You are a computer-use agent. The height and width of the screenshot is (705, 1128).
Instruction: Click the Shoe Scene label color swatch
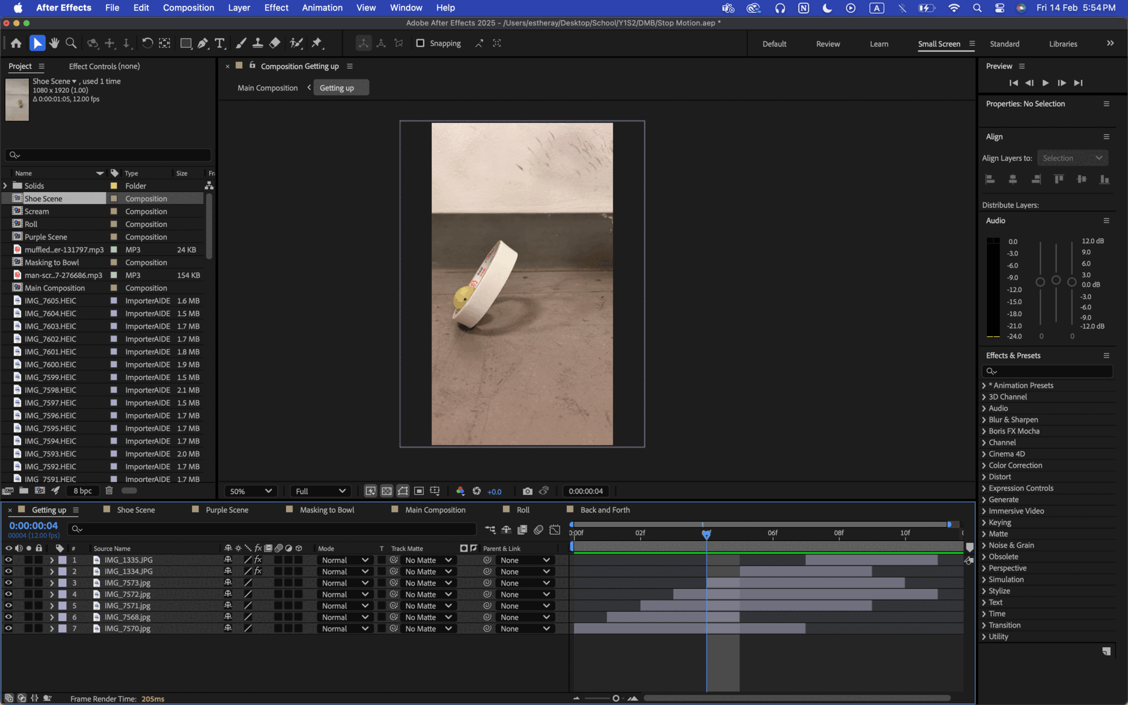[x=113, y=199]
